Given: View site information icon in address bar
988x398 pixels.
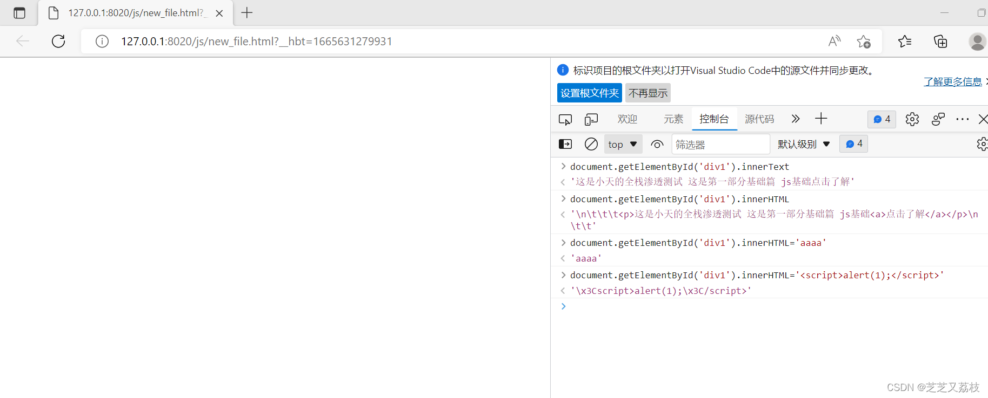Looking at the screenshot, I should point(102,42).
